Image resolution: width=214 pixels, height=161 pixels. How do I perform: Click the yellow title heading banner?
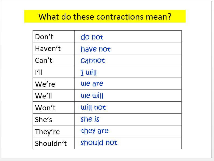(x=105, y=16)
